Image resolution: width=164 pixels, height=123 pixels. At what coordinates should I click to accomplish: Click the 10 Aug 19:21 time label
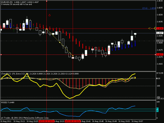(19, 121)
